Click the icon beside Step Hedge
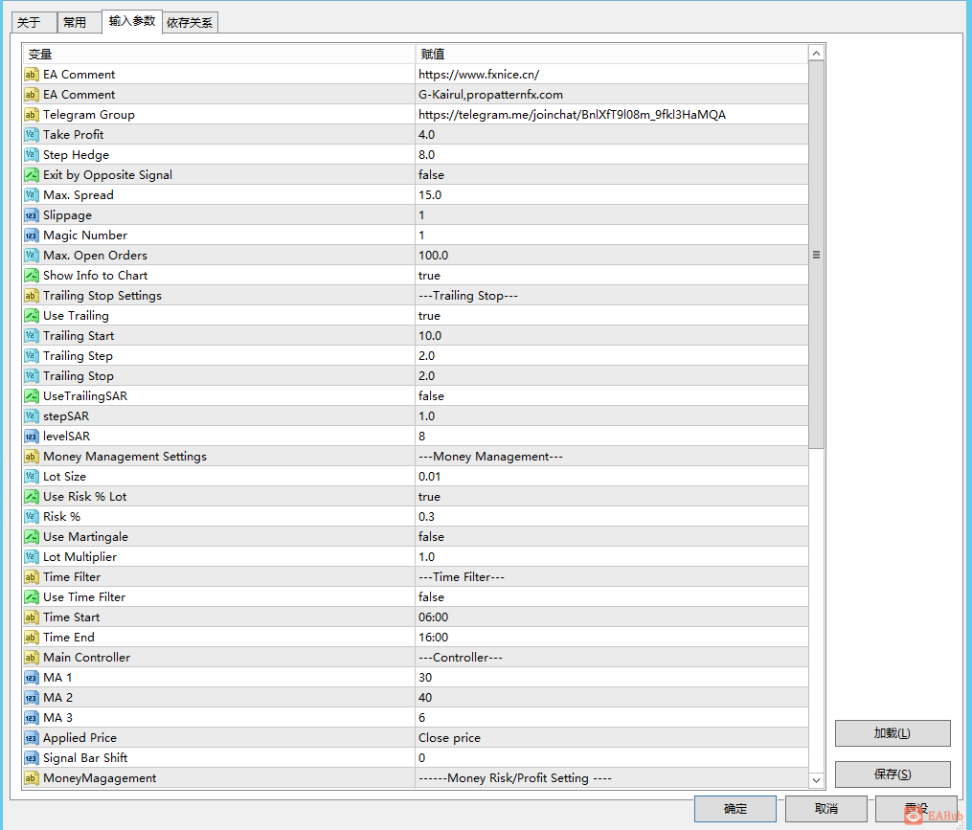972x830 pixels. 31,155
